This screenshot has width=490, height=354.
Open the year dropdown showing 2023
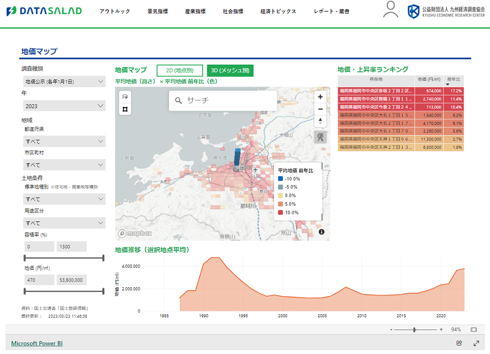pos(64,106)
